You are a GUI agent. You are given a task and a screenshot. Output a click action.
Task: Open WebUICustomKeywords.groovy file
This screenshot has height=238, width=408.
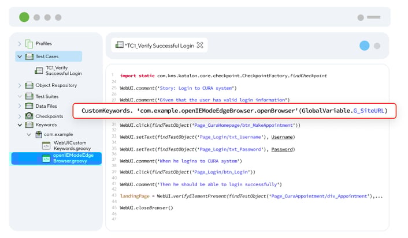(x=72, y=146)
